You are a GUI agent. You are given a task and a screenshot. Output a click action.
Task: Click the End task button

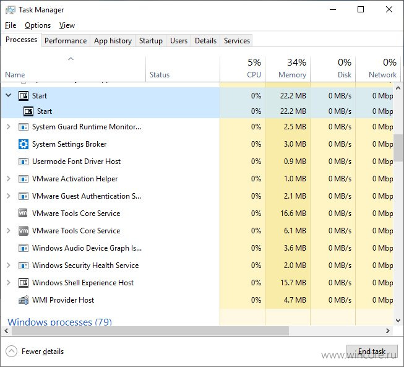[372, 352]
